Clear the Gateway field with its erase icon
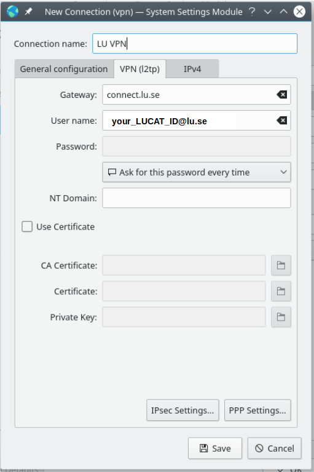The image size is (314, 472). 281,95
